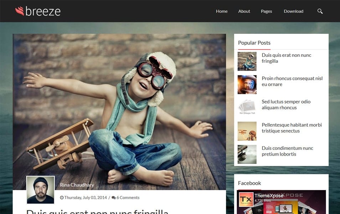
Task: Click the astronaut popular post thumbnail
Action: (247, 84)
